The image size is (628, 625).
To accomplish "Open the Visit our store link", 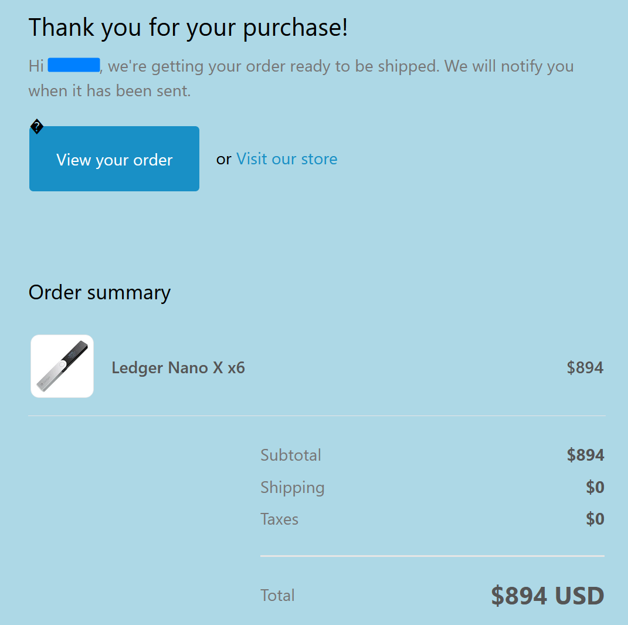I will 287,159.
